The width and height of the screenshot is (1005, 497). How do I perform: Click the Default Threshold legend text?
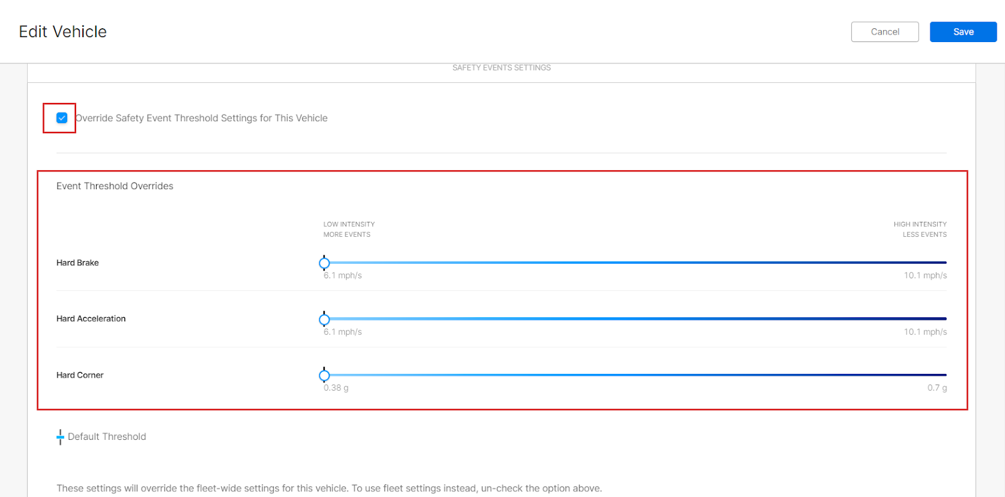(107, 437)
